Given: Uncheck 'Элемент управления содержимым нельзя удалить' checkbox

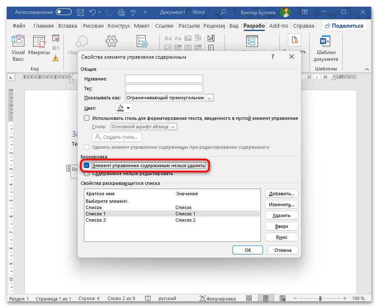Looking at the screenshot, I should (87, 166).
